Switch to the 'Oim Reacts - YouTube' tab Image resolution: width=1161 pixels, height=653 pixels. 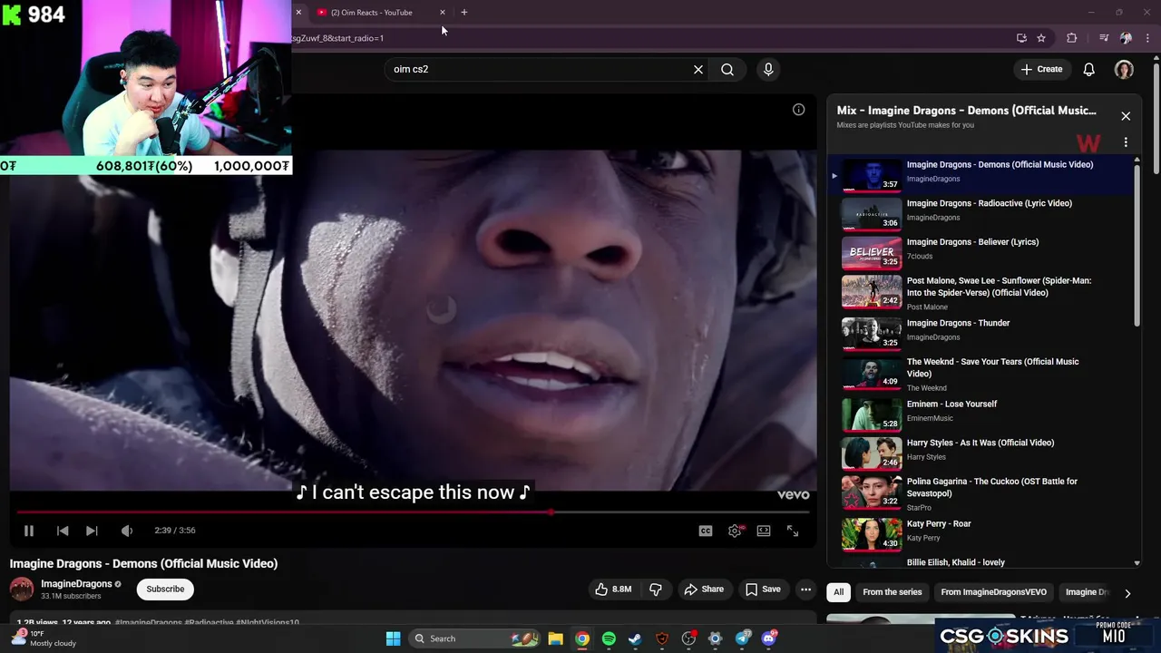pos(372,13)
